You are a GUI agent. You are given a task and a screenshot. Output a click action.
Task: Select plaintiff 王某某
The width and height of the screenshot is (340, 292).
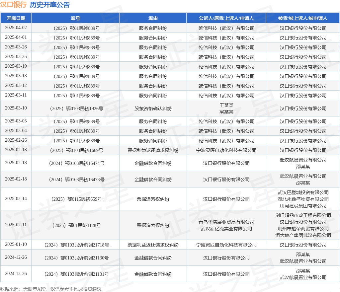point(226,105)
